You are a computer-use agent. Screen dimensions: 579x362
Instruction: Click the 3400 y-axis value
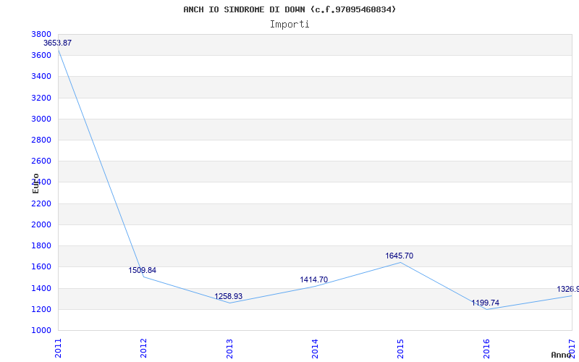pos(41,77)
